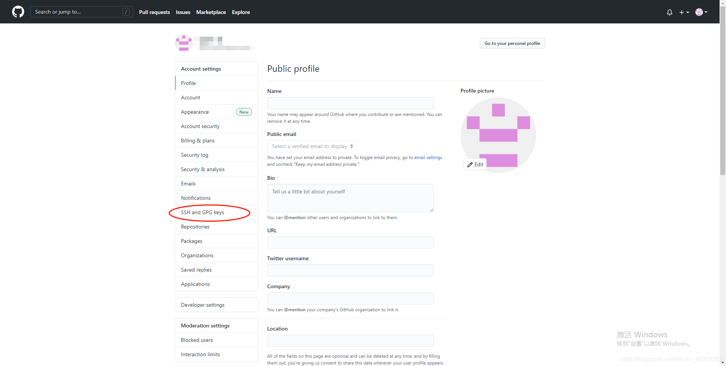Open Emails settings

tap(216, 184)
